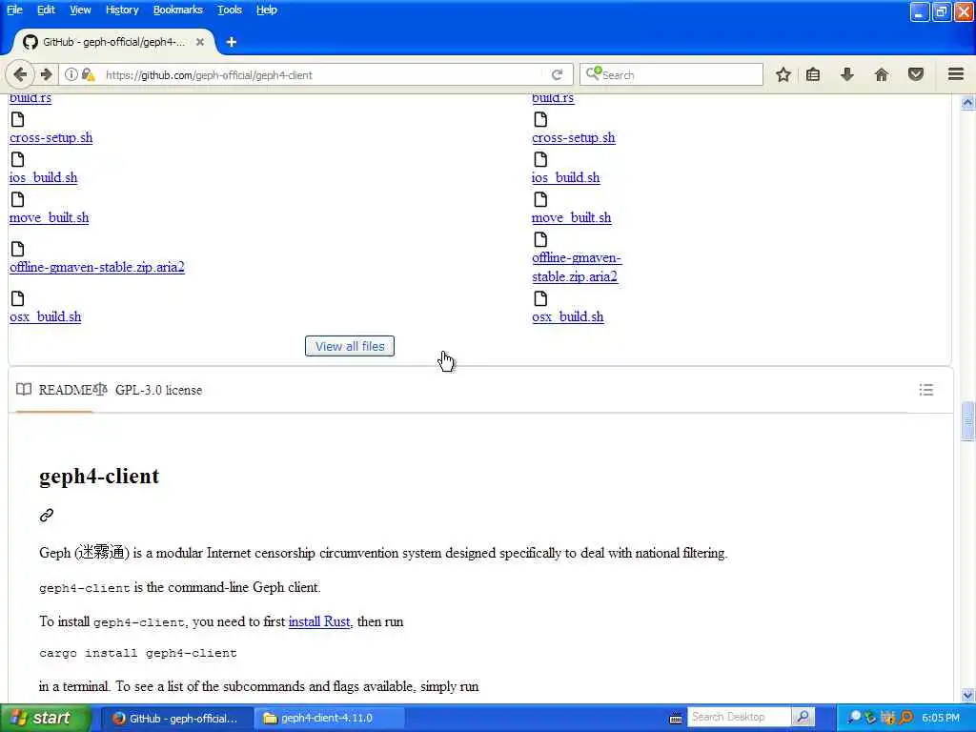Click file icon above left osx_build.sh
The image size is (976, 732).
17,298
